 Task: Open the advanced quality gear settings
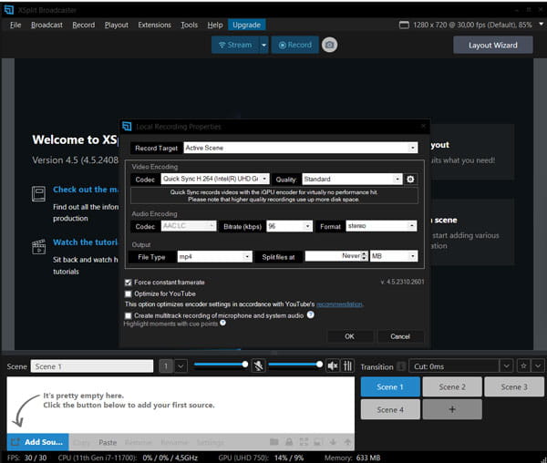[x=410, y=180]
